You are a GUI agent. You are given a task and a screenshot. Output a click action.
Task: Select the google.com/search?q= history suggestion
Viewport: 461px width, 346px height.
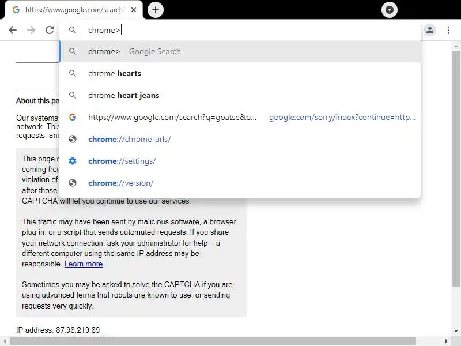point(240,117)
